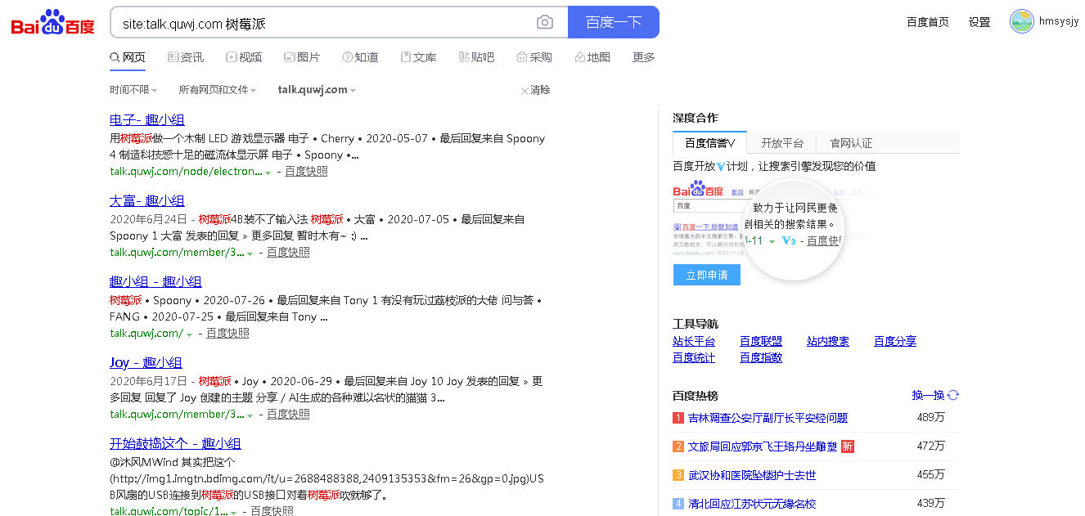Screen dimensions: 1085x516
Task: Click the 视频 play icon
Action: pos(232,57)
